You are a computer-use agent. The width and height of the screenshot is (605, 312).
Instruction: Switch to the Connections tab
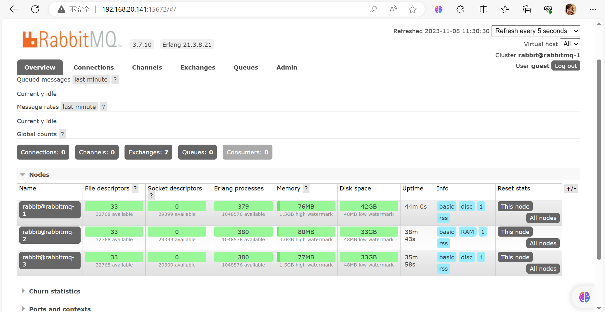pos(94,67)
